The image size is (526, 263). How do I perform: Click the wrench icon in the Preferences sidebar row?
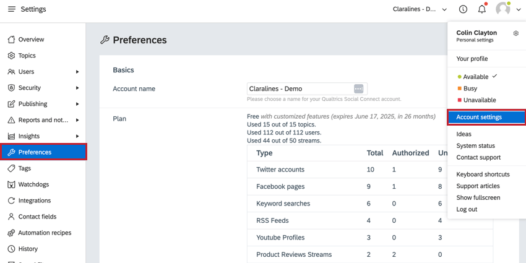point(11,152)
